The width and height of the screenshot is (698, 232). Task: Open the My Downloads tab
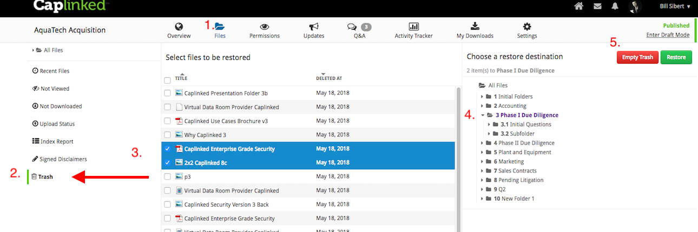475,31
